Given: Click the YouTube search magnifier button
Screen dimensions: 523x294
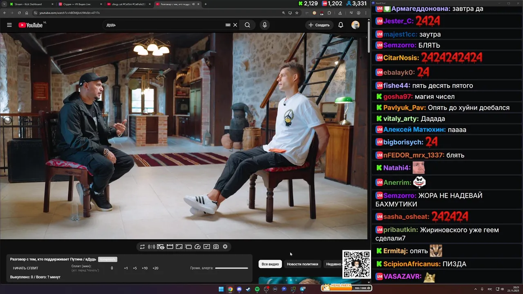Looking at the screenshot, I should (x=248, y=25).
